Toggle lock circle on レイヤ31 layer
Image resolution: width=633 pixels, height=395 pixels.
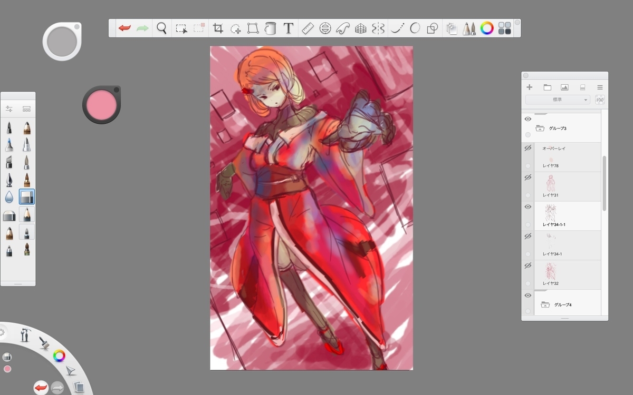(x=528, y=195)
